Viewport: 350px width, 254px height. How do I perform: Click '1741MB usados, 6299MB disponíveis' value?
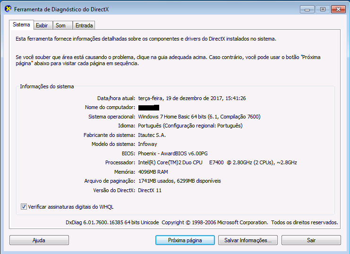pyautogui.click(x=179, y=181)
